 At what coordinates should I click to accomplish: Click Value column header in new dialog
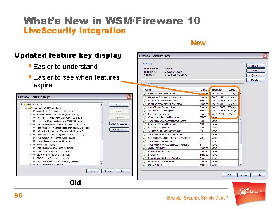point(205,89)
